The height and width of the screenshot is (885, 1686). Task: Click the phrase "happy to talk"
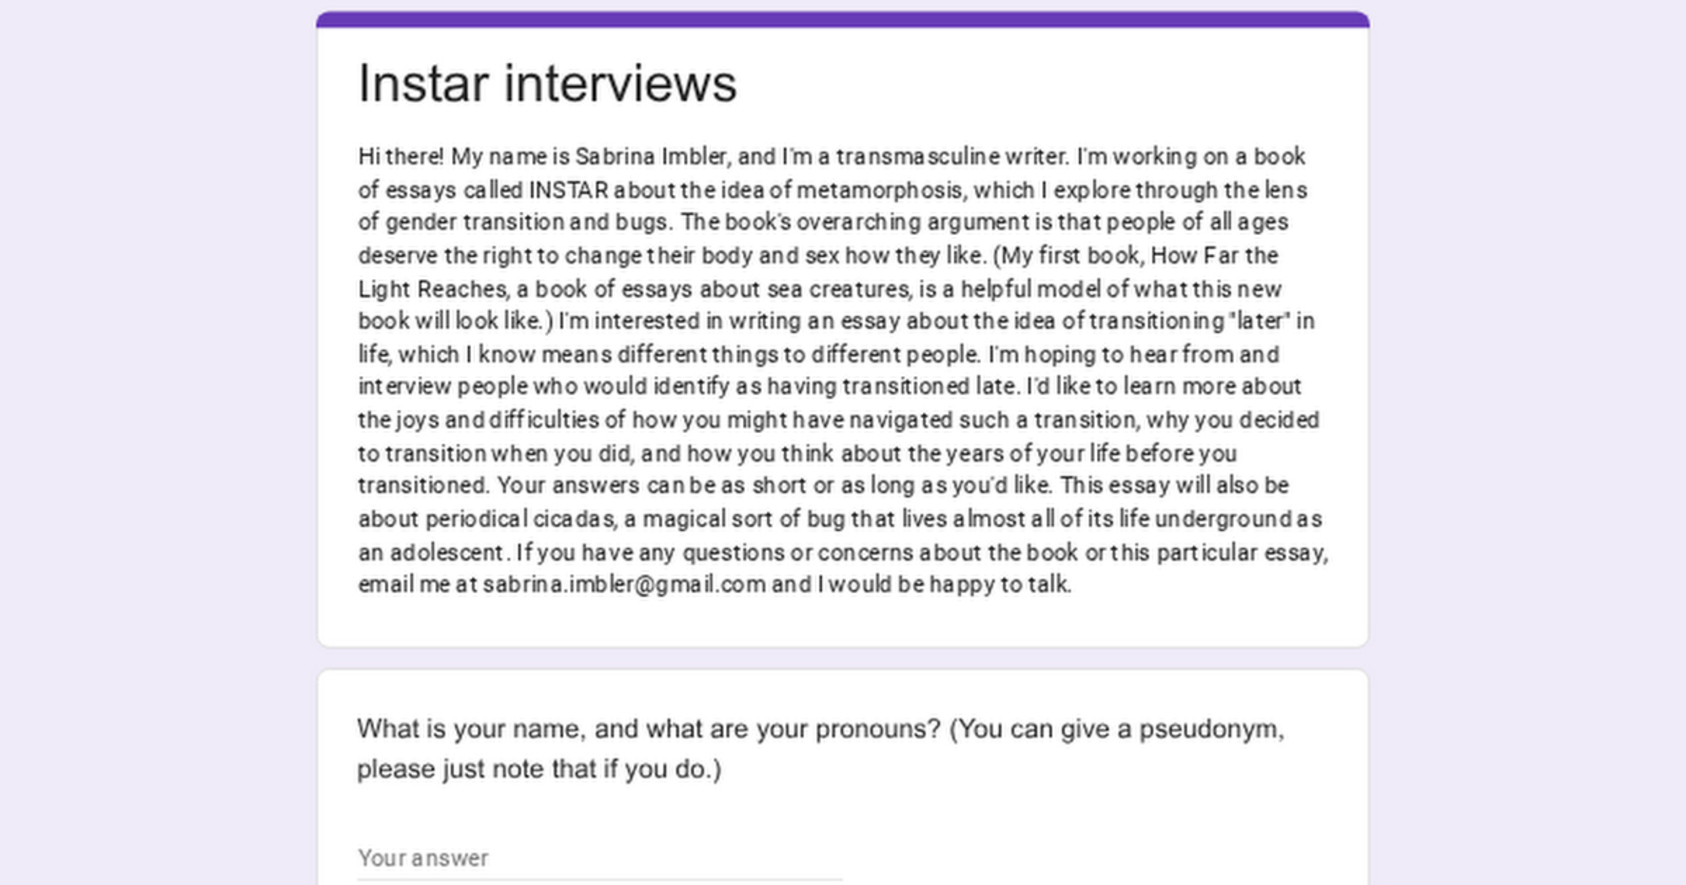click(999, 584)
